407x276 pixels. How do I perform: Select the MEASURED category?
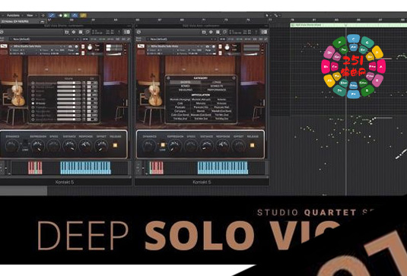(186, 90)
